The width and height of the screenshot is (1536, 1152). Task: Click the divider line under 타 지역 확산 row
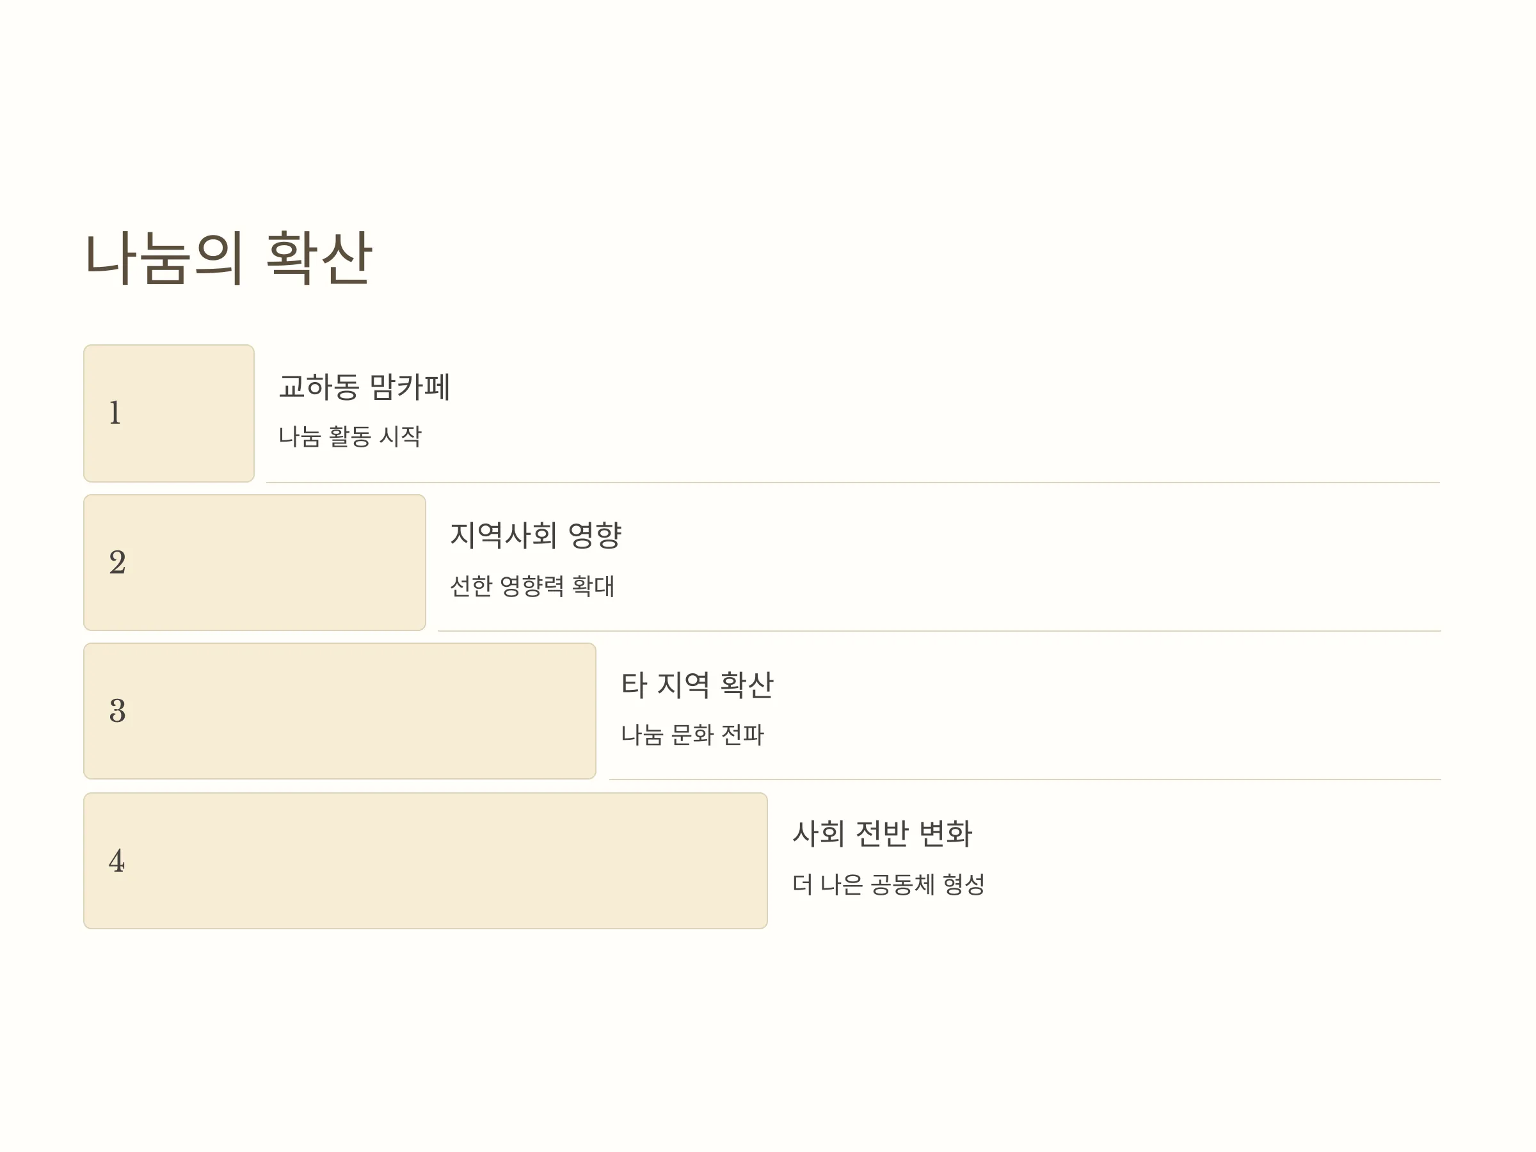pos(1026,779)
